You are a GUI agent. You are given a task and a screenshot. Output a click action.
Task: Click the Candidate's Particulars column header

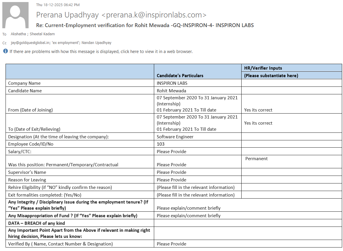click(180, 75)
